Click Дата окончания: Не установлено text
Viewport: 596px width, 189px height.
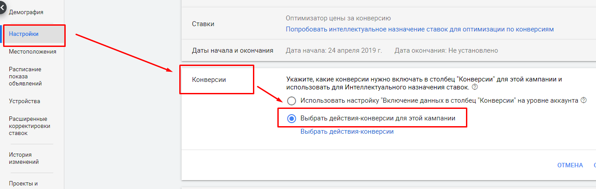click(446, 50)
